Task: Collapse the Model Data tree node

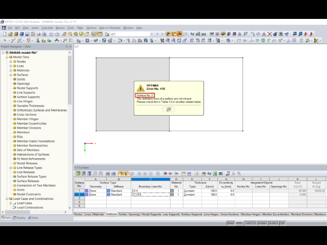Action: (7, 57)
